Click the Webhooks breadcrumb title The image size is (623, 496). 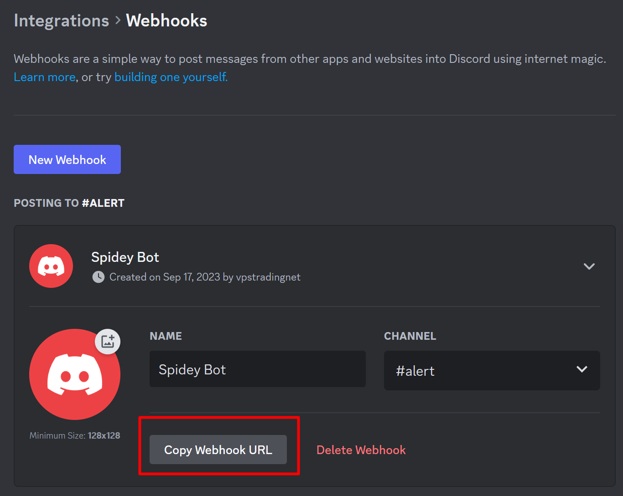click(166, 20)
